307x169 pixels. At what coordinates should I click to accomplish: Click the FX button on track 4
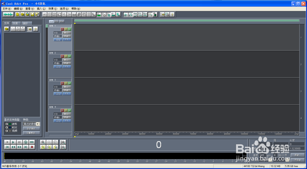coord(67,121)
